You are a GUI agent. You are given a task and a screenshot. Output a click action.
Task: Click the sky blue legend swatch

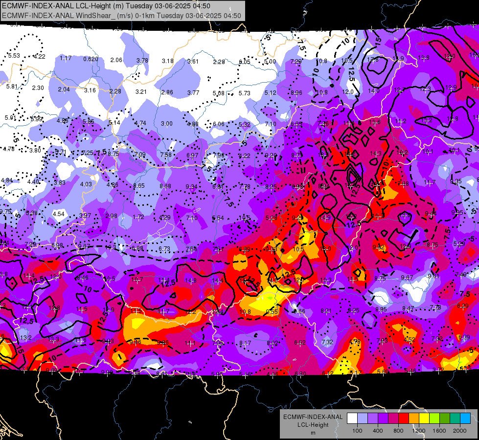466,418
